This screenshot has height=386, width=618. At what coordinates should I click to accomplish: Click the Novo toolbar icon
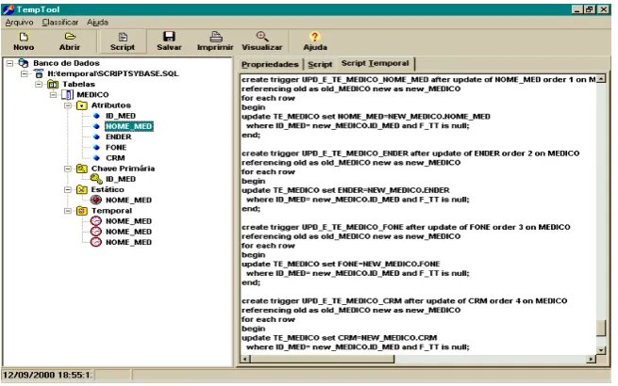pos(24,37)
